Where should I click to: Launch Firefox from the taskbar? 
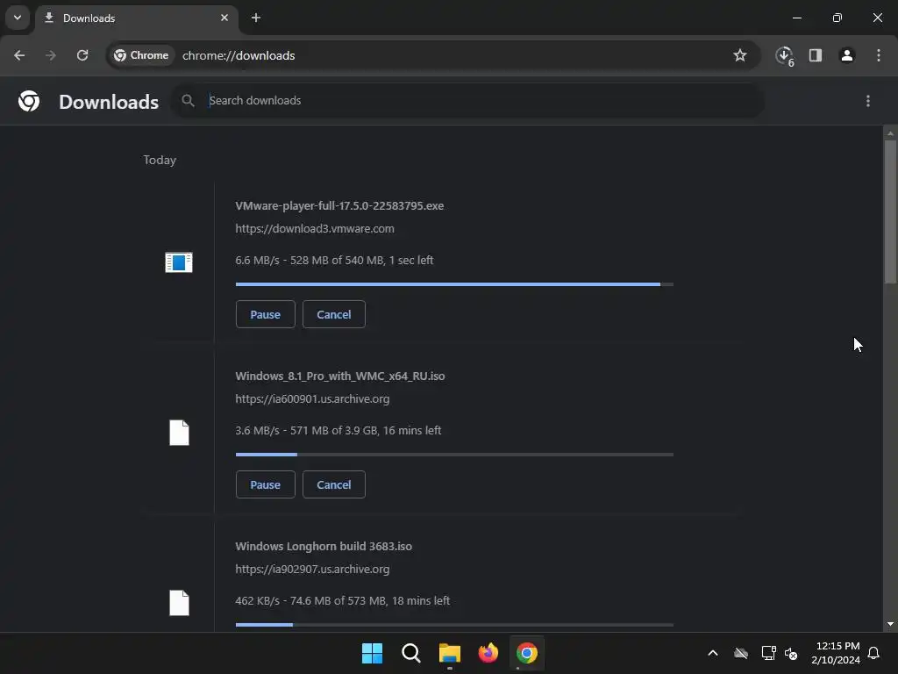tap(488, 653)
